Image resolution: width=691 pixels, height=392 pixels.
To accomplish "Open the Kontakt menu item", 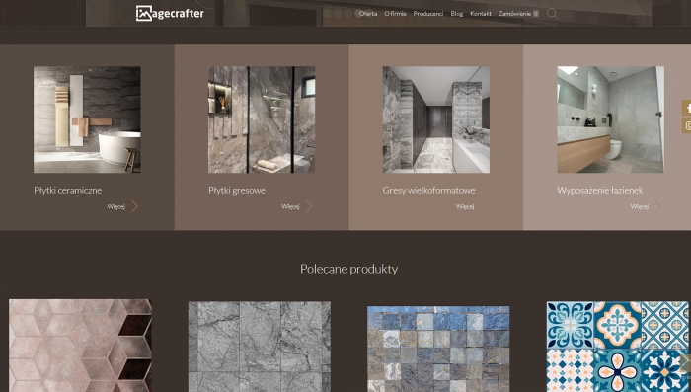I will click(x=481, y=14).
